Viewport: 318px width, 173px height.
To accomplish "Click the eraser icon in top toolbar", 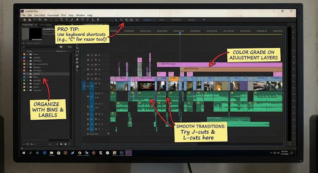I will tap(77, 20).
